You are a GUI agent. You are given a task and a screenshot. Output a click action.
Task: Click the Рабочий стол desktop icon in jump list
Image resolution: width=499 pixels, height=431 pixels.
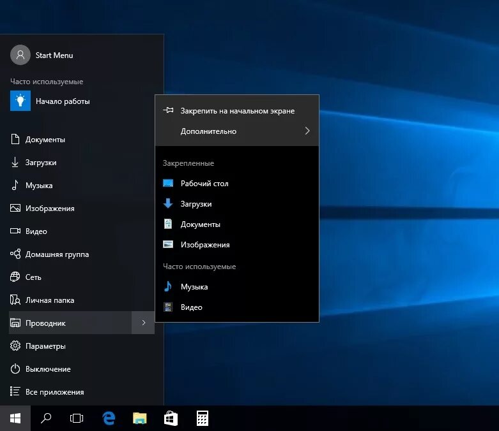click(168, 183)
